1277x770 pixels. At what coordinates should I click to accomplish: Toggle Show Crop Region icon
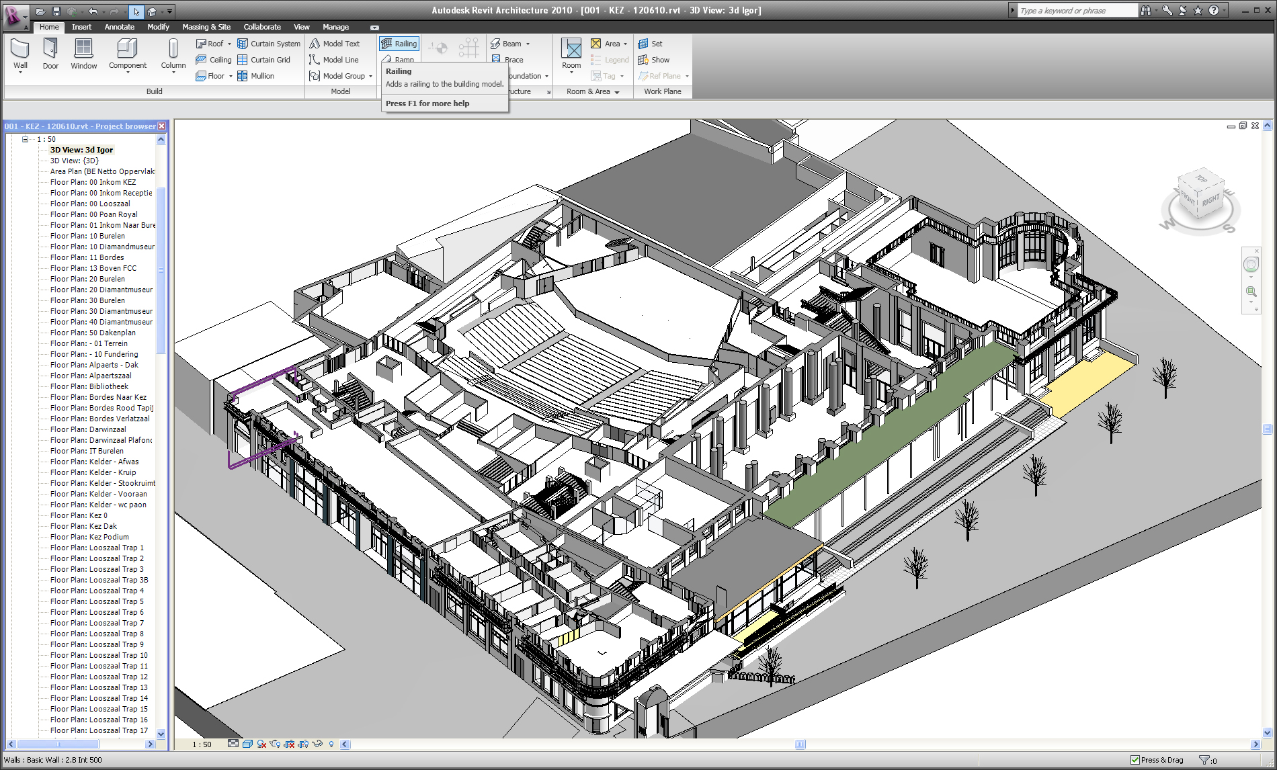point(303,744)
